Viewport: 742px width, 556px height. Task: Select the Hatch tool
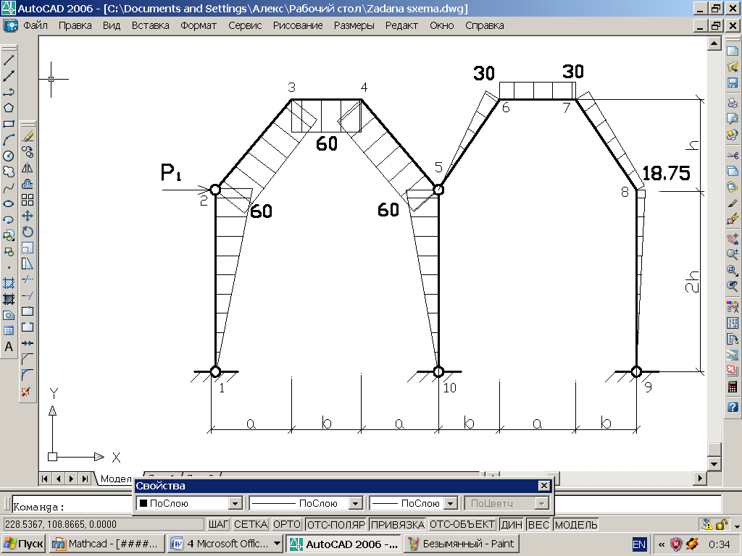click(9, 283)
